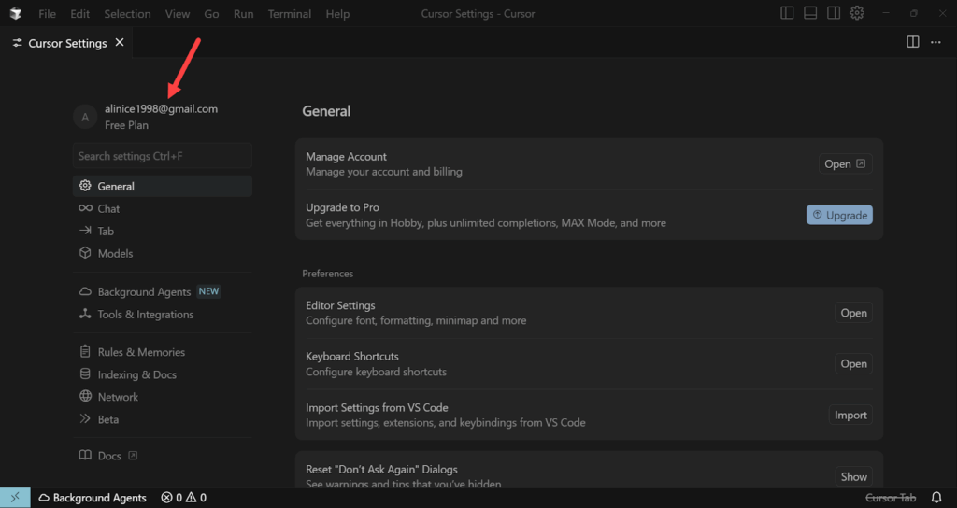Click Cursor Tab status bar entry
957x508 pixels.
(891, 498)
